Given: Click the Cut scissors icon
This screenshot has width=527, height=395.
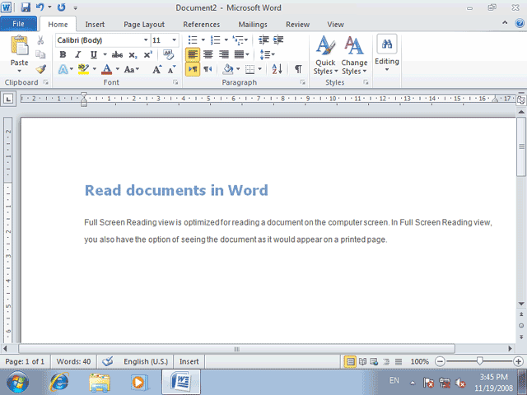Looking at the screenshot, I should click(40, 40).
